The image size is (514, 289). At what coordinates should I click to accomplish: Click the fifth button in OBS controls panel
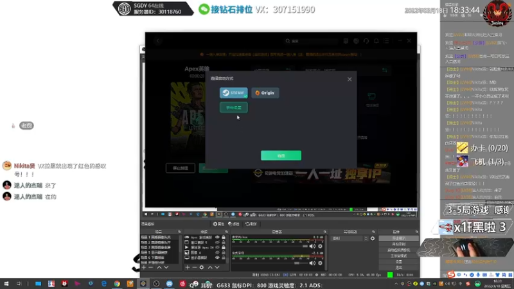pyautogui.click(x=398, y=262)
